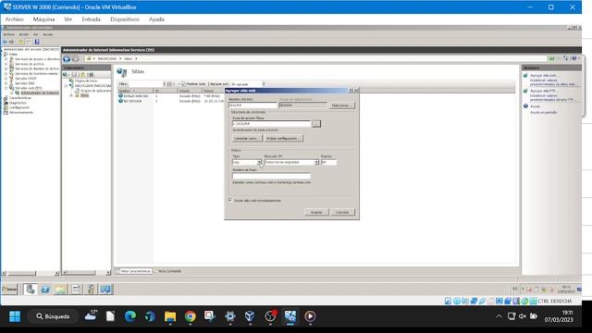
Task: Open Google Chrome from taskbar
Action: click(191, 316)
